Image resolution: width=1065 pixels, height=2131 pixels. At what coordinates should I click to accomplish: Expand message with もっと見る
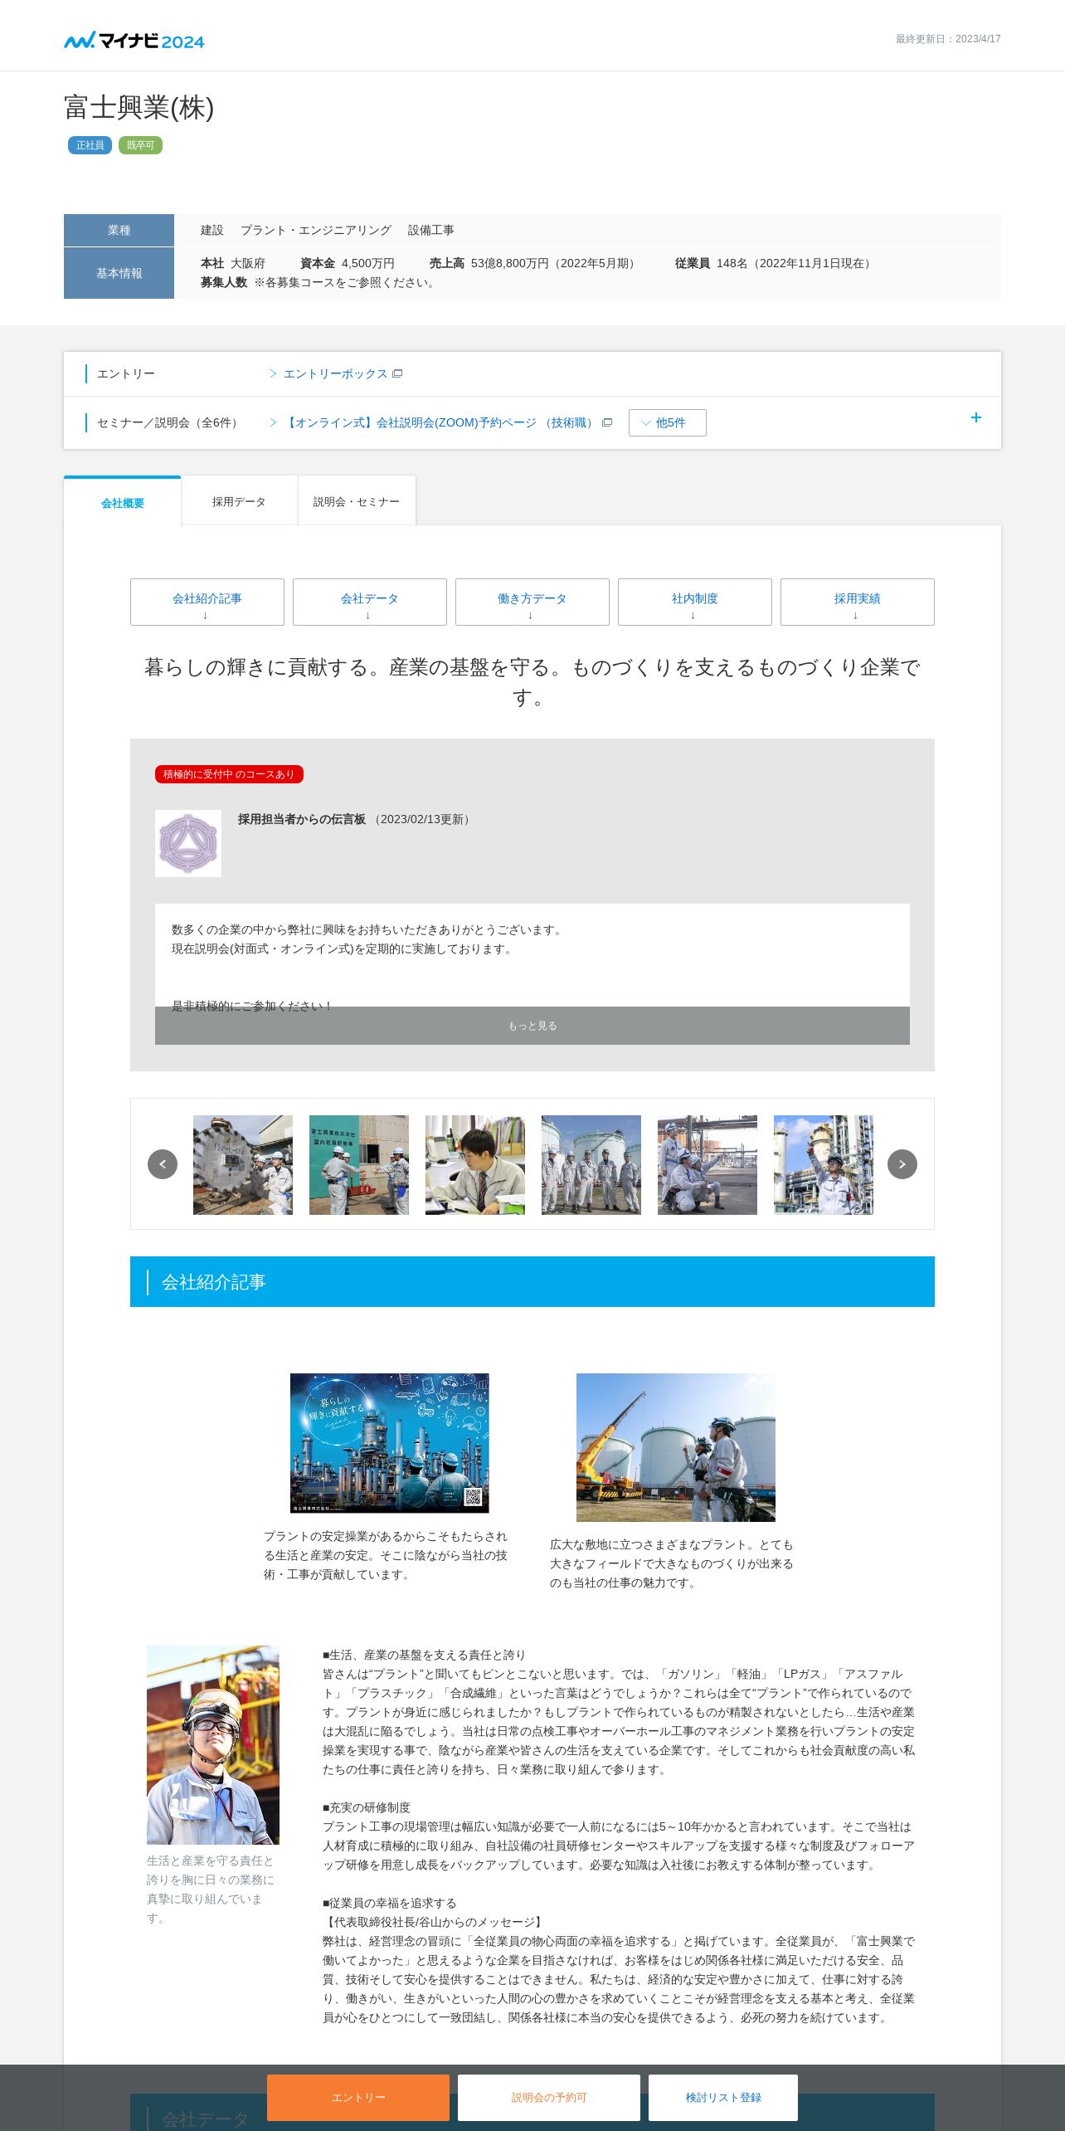click(532, 1026)
